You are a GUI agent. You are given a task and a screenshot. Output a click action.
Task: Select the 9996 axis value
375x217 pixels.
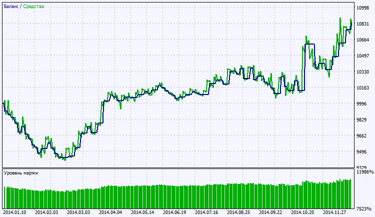pyautogui.click(x=362, y=104)
